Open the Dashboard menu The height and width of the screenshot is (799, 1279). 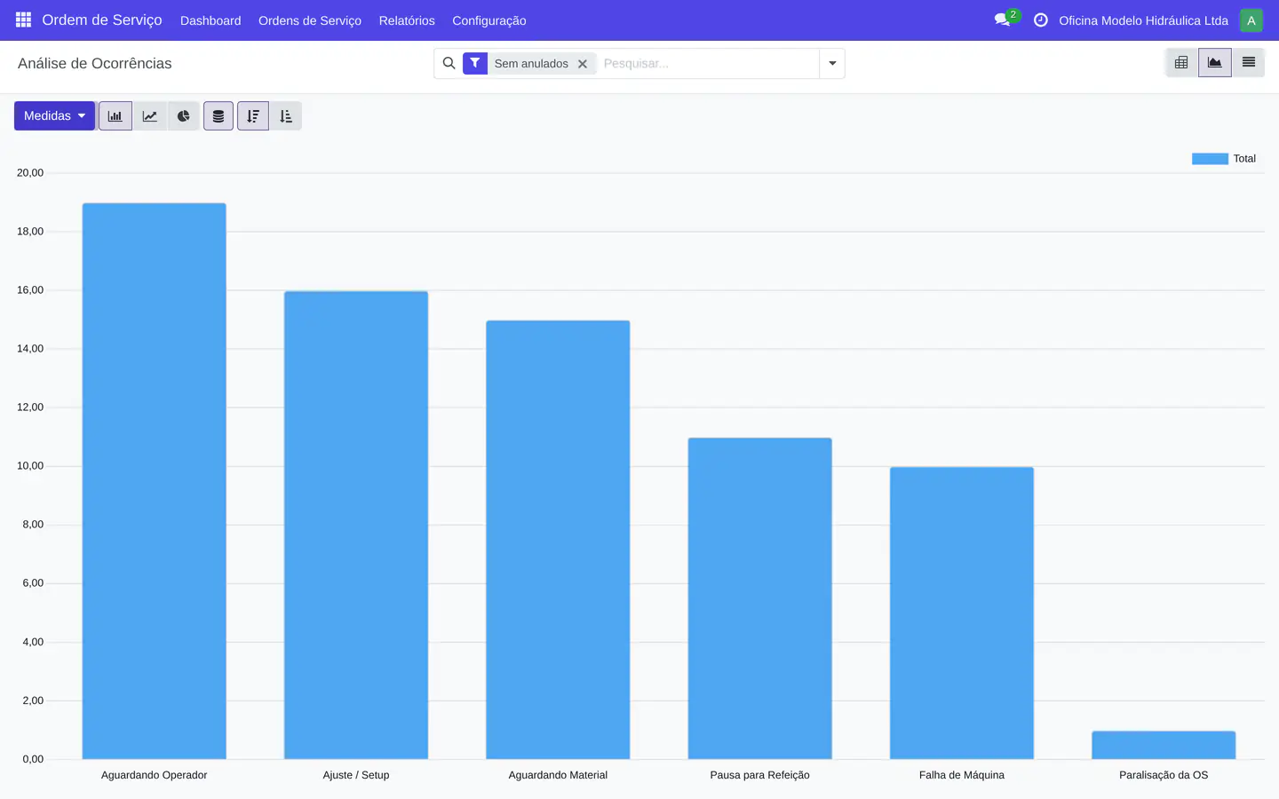211,20
